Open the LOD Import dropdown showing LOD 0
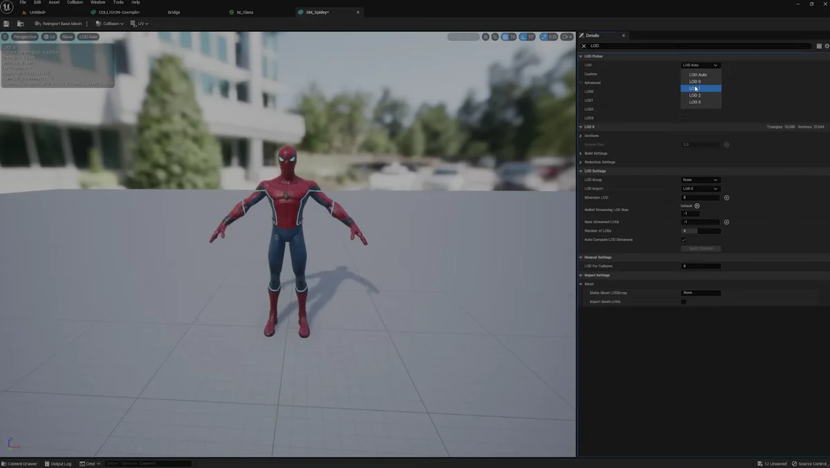The width and height of the screenshot is (830, 468). [x=701, y=189]
